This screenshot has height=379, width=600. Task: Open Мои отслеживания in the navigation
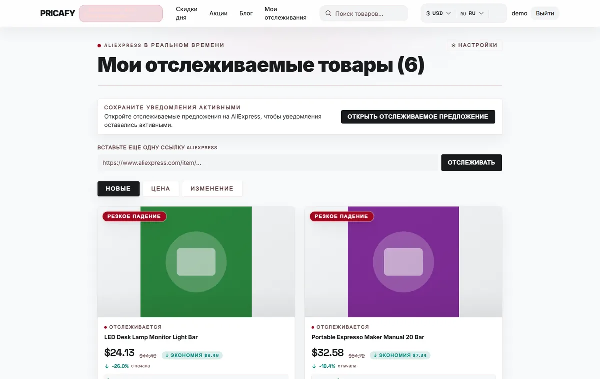pyautogui.click(x=286, y=13)
